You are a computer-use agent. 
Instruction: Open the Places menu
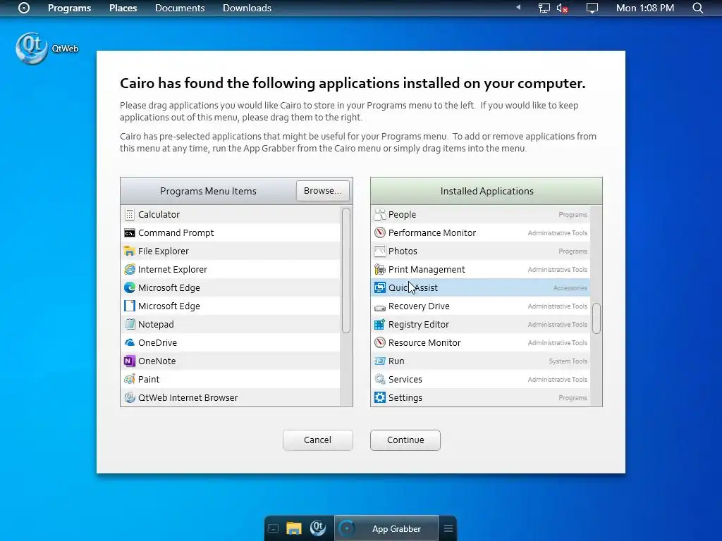(123, 8)
